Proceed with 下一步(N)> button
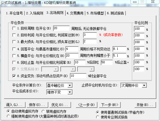This screenshot has height=121, width=160. [110, 105]
